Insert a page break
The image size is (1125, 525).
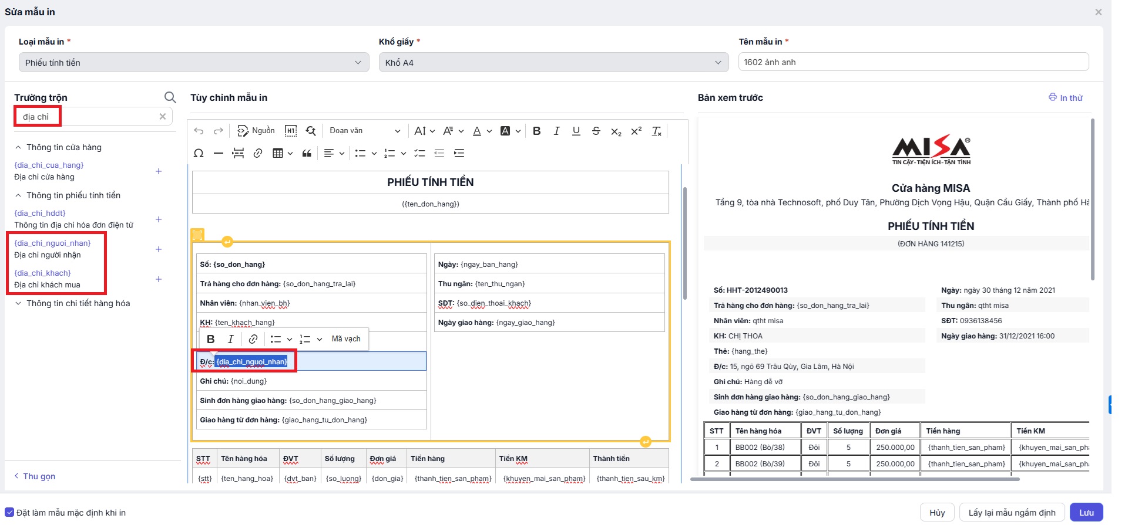coord(238,153)
